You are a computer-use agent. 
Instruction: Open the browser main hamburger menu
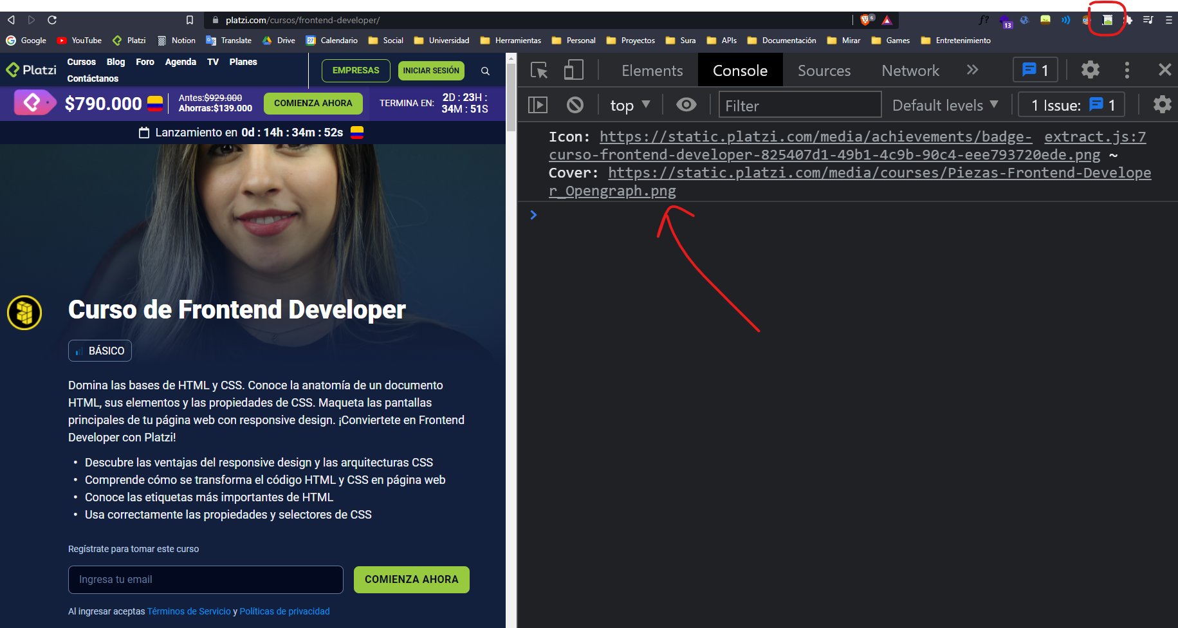[x=1168, y=20]
